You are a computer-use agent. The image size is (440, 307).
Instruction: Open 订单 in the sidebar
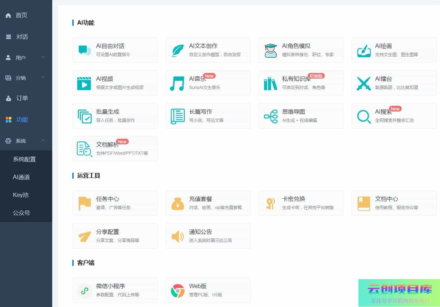click(x=22, y=98)
